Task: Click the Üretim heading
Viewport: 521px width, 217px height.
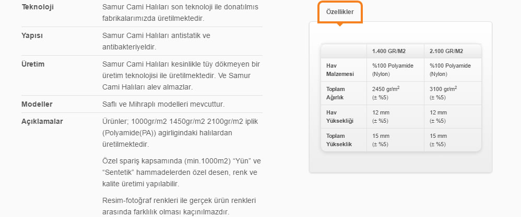Action: [33, 64]
